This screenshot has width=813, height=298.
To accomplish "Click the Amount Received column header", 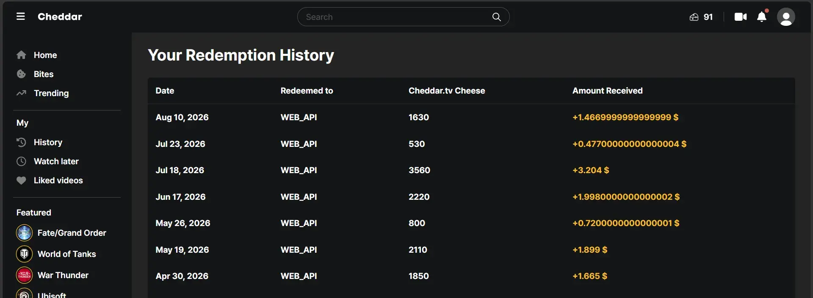I will (607, 91).
